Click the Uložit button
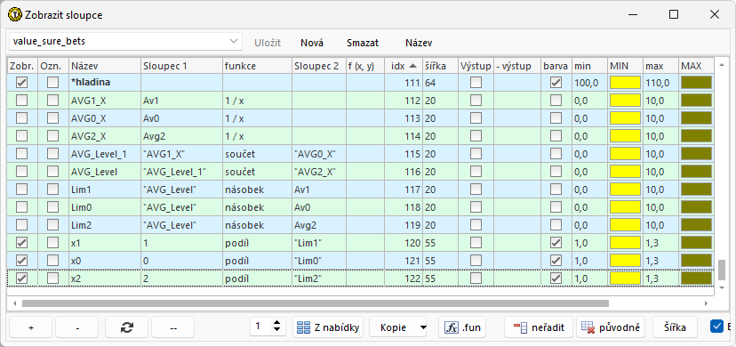 tap(268, 43)
